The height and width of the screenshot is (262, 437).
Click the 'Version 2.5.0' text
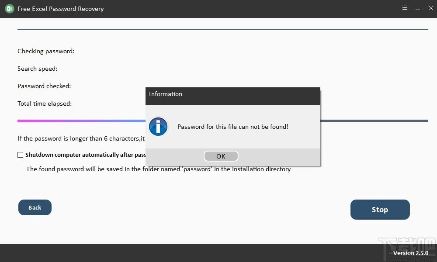click(410, 253)
